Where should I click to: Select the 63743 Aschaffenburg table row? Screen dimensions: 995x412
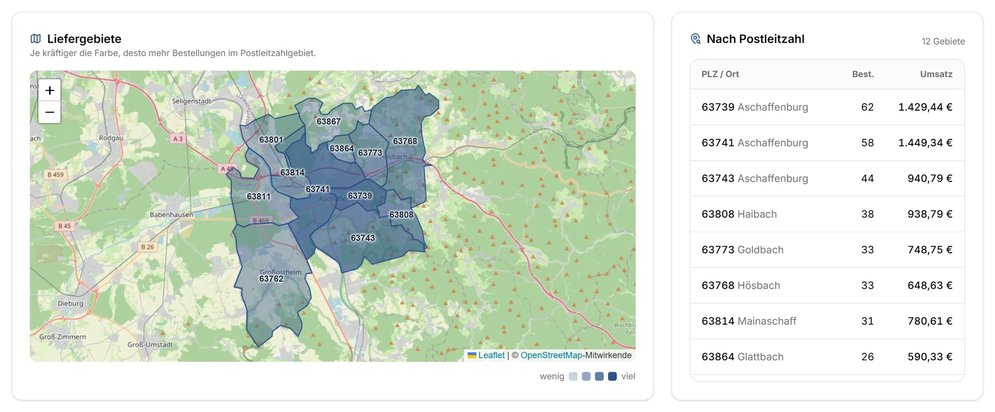(x=827, y=179)
